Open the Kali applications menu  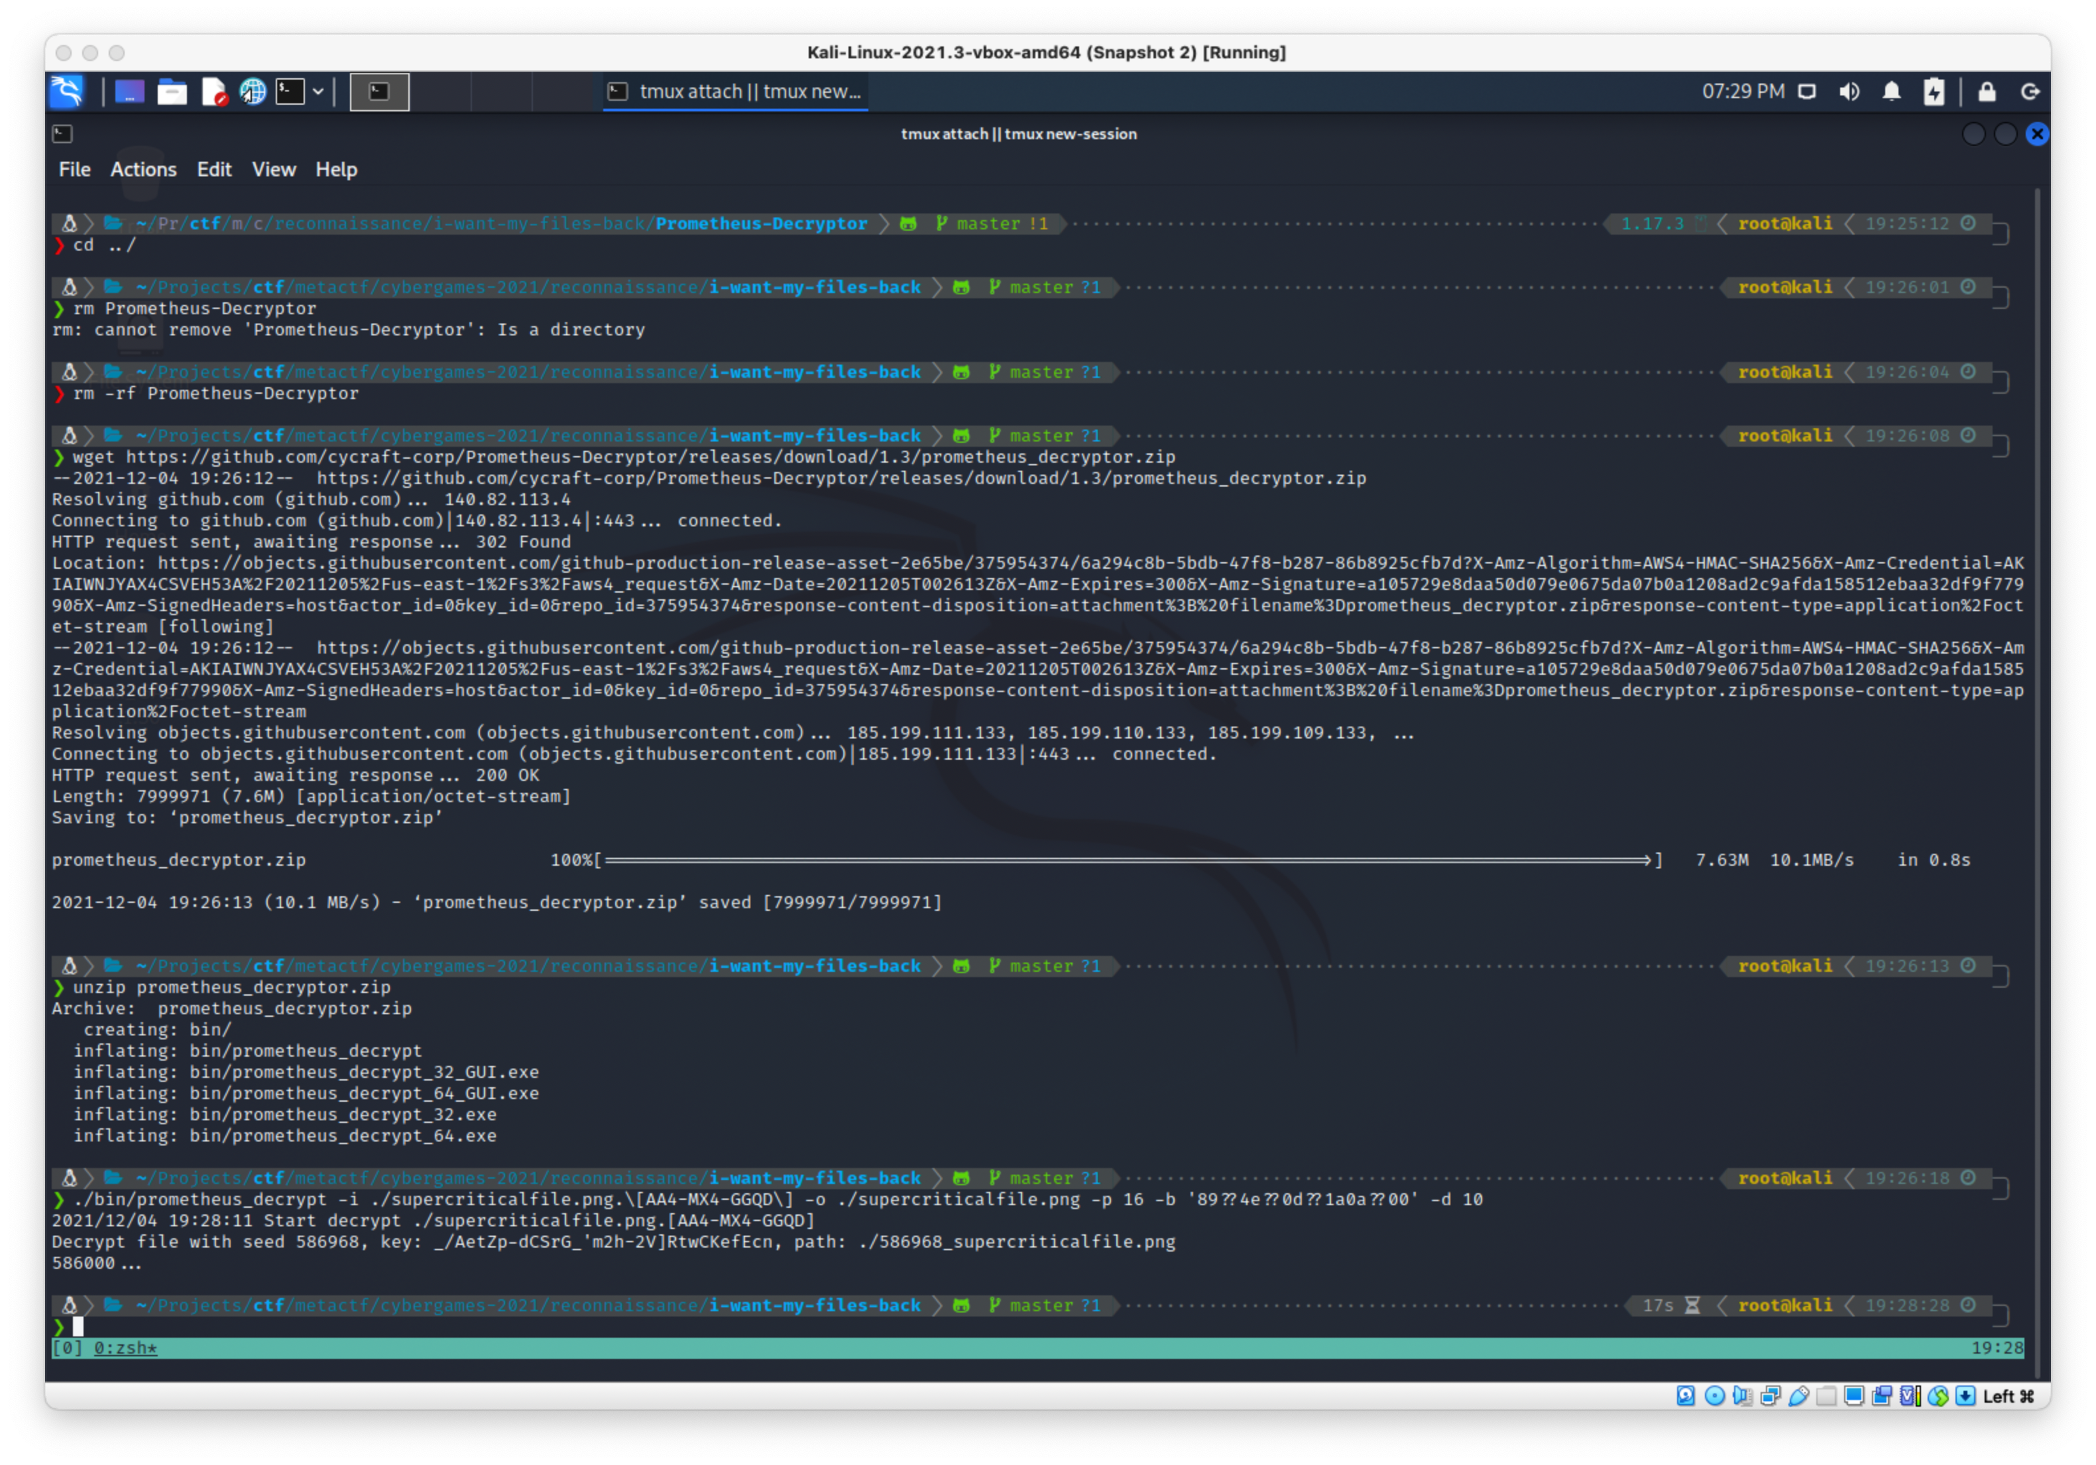coord(68,91)
